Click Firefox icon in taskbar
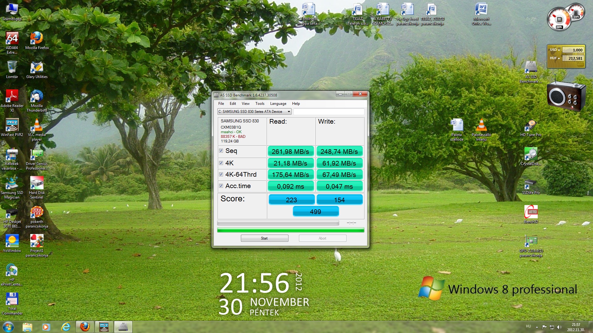The image size is (593, 333). click(85, 327)
